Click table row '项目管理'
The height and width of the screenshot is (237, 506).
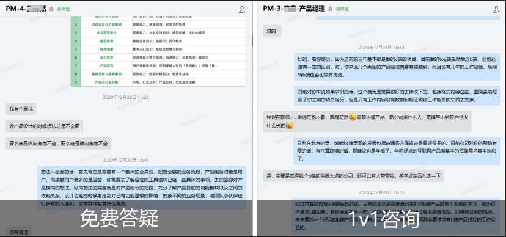[x=158, y=57]
